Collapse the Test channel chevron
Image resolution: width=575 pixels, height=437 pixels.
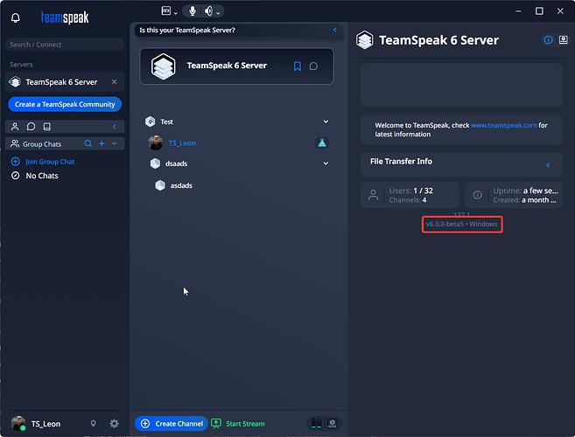pyautogui.click(x=326, y=122)
